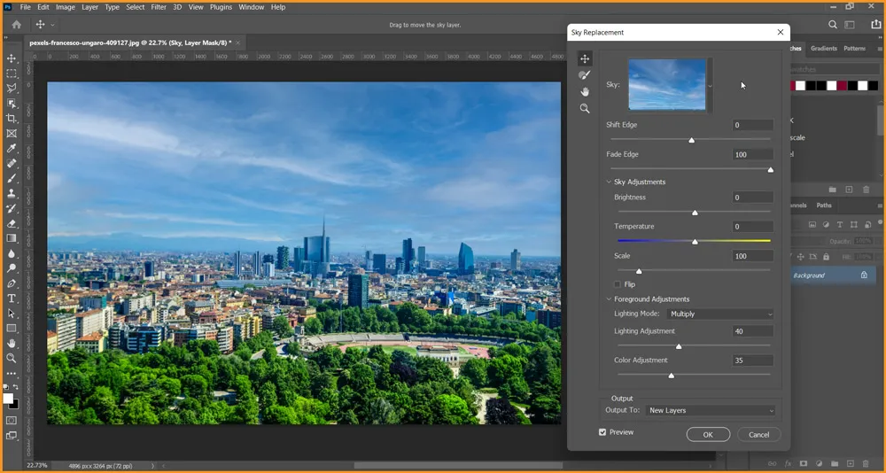This screenshot has height=473, width=886.
Task: Select the Rectangle shape tool
Action: coord(12,329)
